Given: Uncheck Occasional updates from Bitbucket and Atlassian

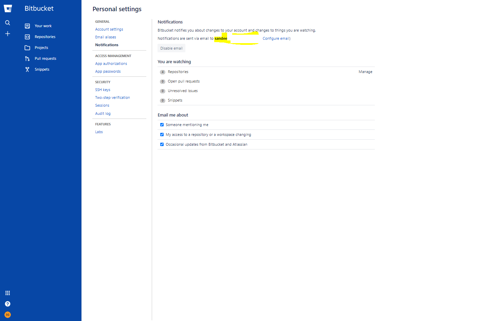Looking at the screenshot, I should point(162,144).
